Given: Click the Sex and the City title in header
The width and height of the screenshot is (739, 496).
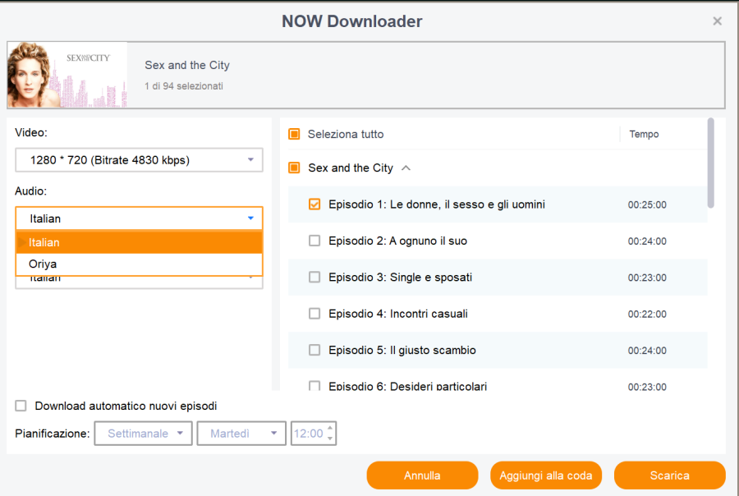Looking at the screenshot, I should pyautogui.click(x=187, y=65).
